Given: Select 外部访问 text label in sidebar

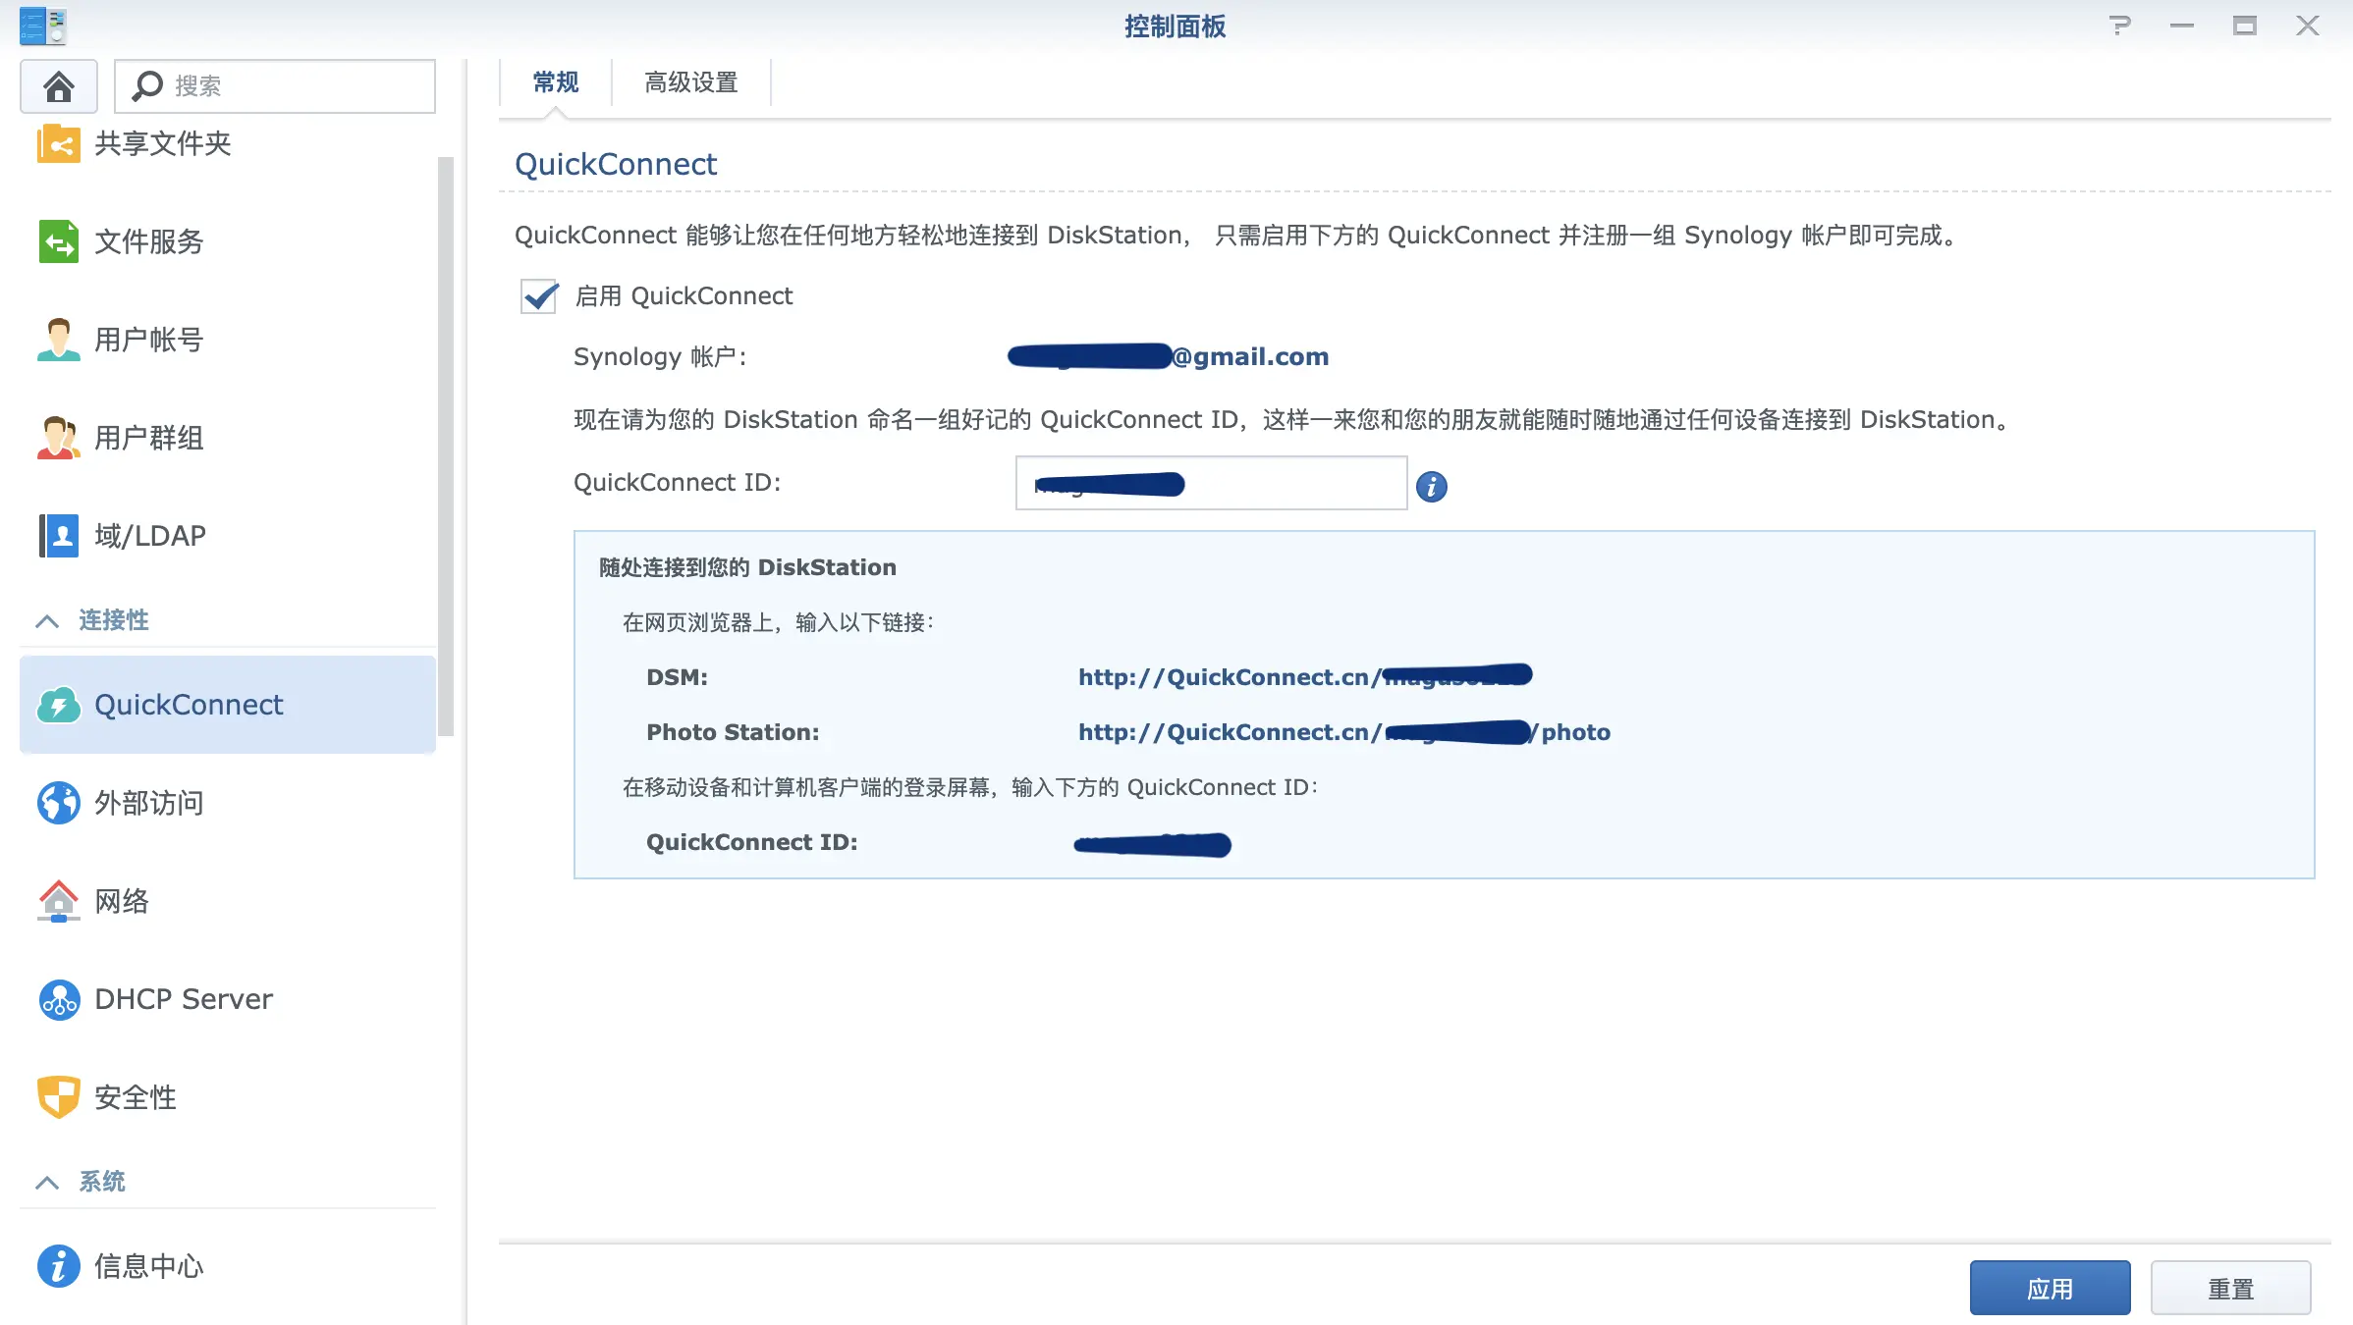Looking at the screenshot, I should 149,803.
